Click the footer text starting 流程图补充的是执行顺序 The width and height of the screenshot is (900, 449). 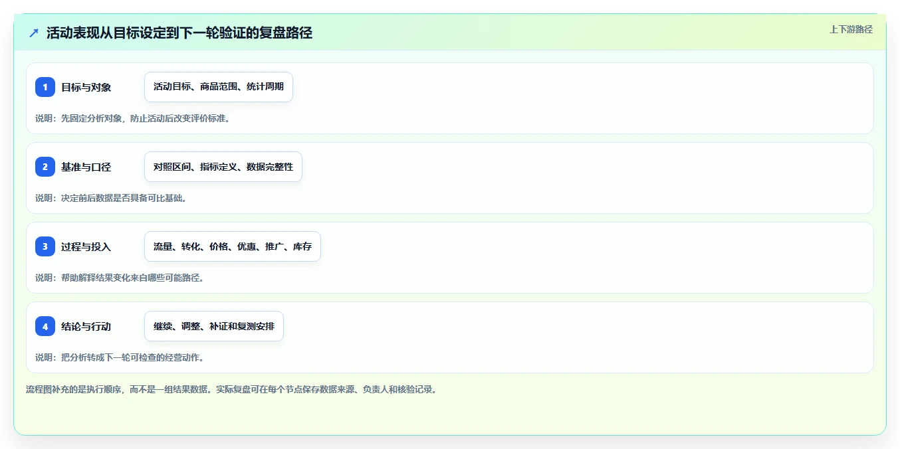pyautogui.click(x=231, y=389)
